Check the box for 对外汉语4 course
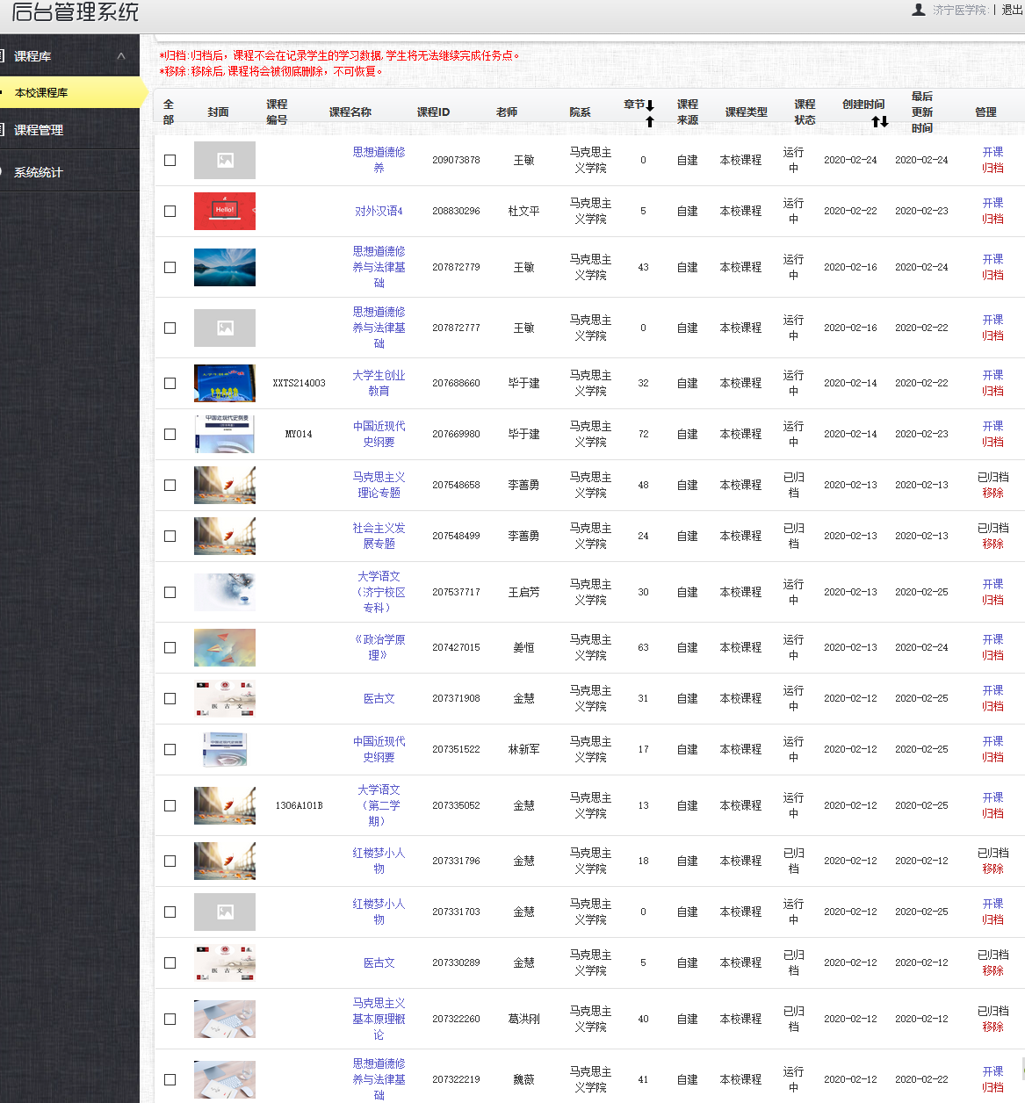Image resolution: width=1025 pixels, height=1103 pixels. point(170,211)
